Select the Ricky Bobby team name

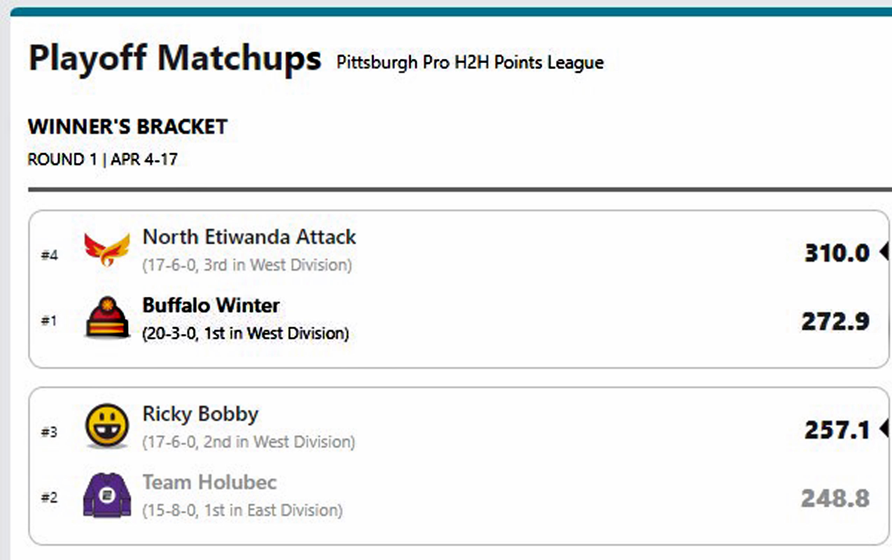click(200, 414)
